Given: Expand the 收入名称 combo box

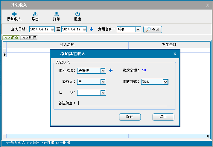Looking at the screenshot, I should [103, 71].
